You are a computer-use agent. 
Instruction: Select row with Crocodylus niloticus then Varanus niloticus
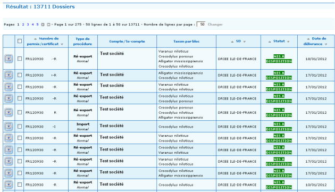pyautogui.click(x=20, y=149)
